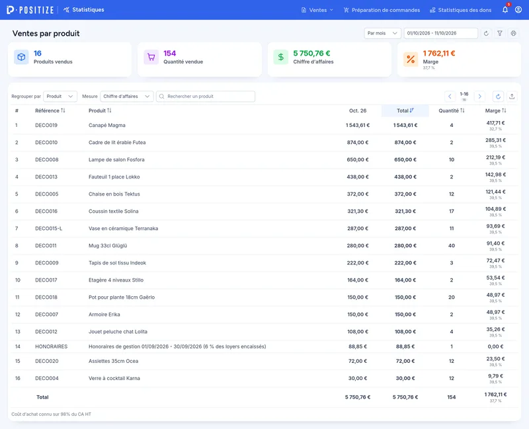The image size is (529, 429).
Task: Click the filter funnel icon
Action: (x=500, y=33)
